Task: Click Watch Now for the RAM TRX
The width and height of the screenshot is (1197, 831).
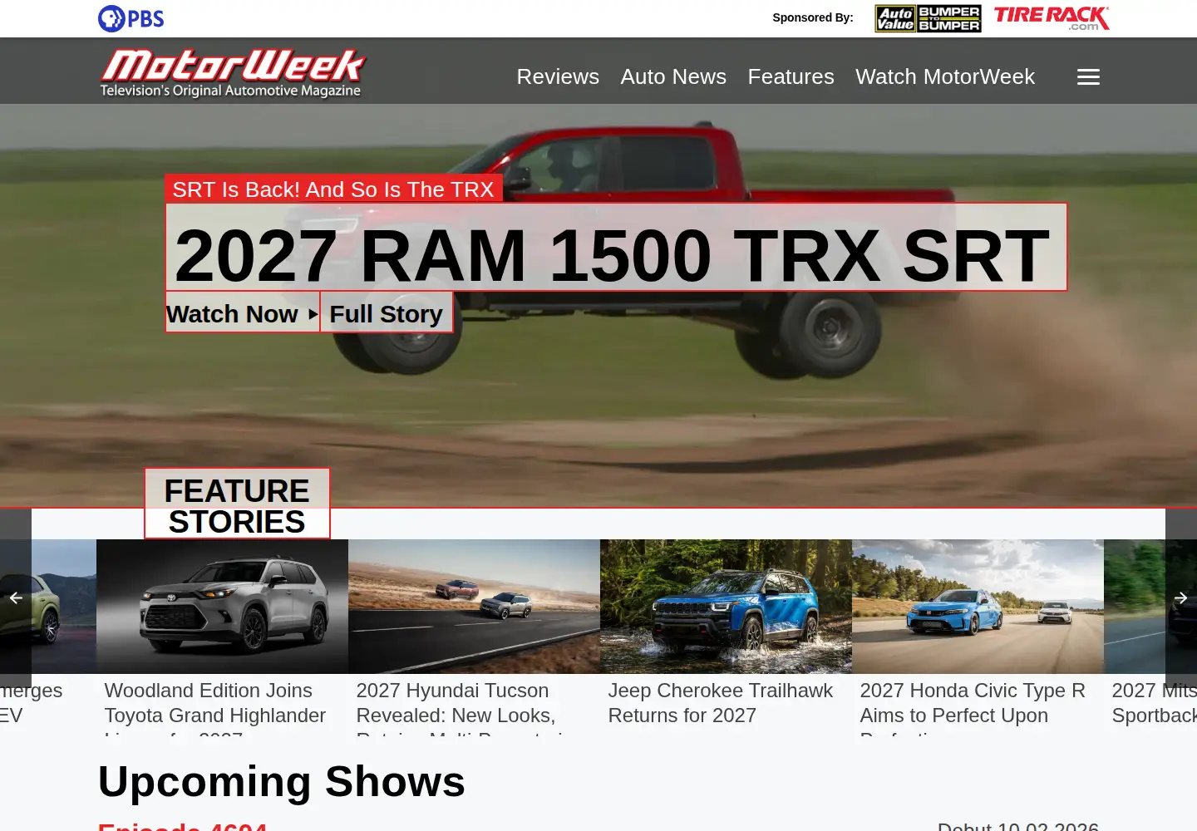Action: tap(242, 313)
